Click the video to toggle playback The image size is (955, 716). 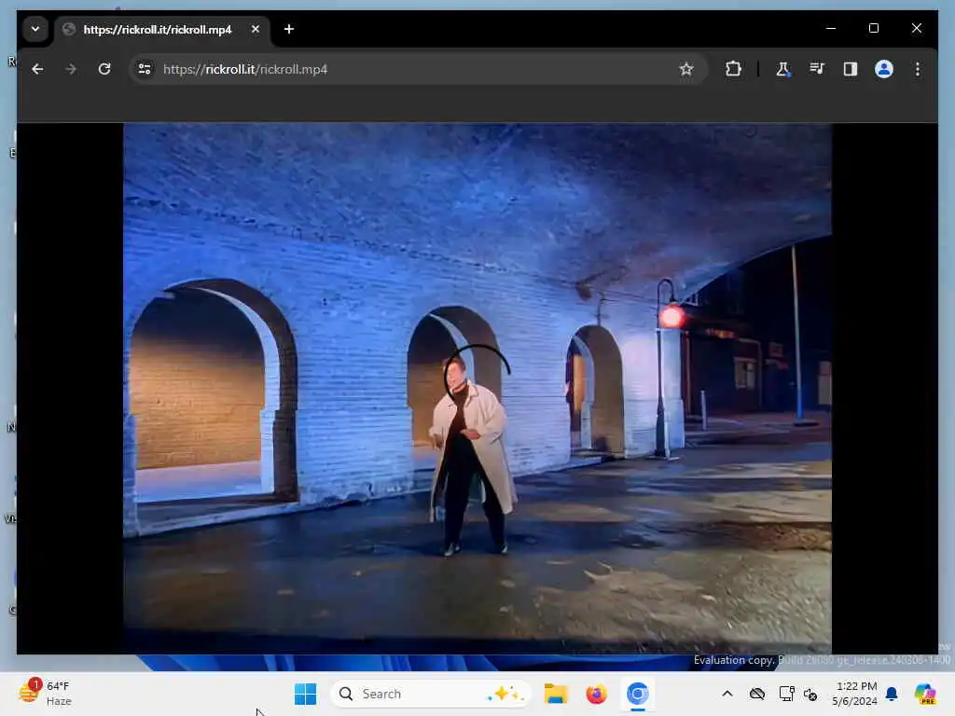click(477, 389)
